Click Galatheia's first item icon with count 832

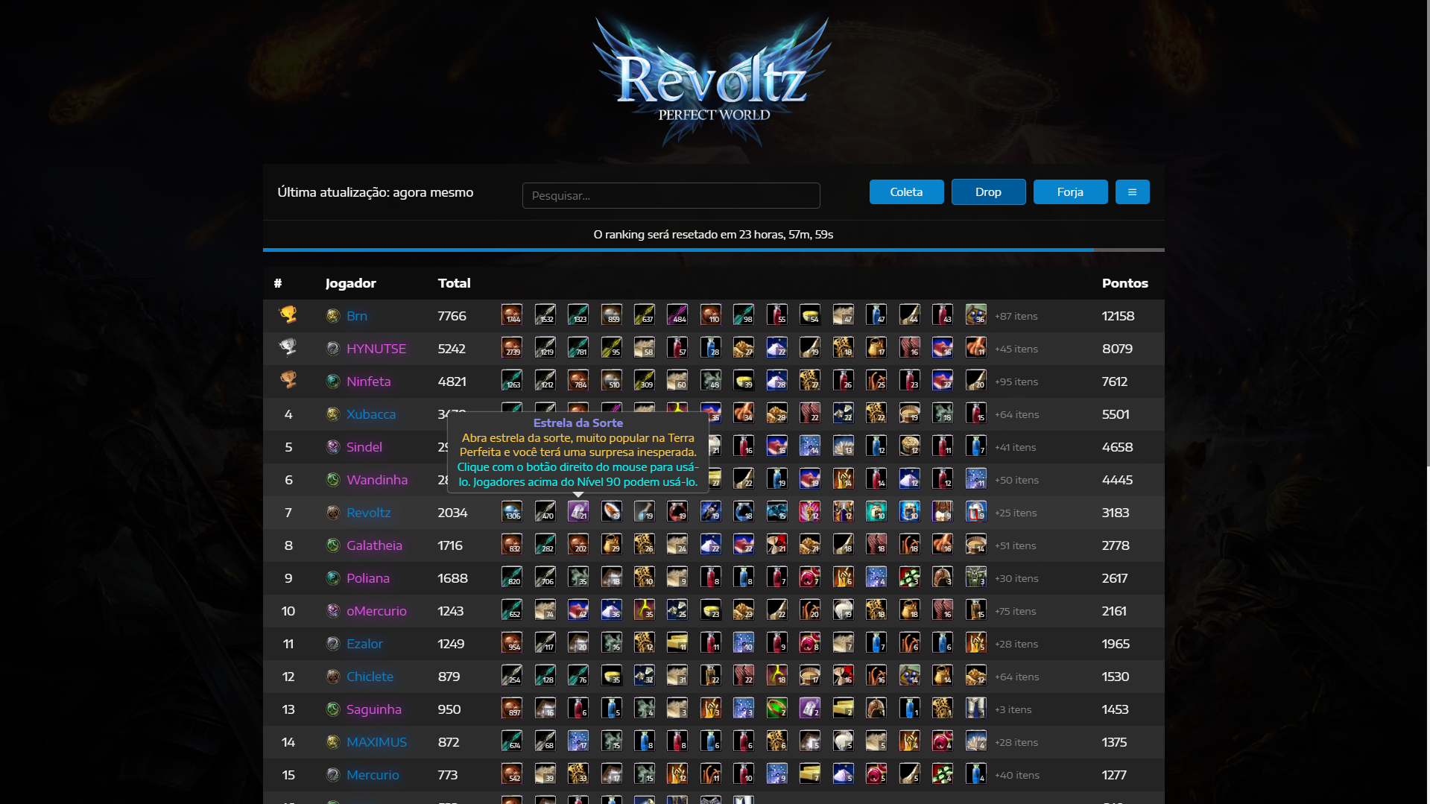coord(512,544)
